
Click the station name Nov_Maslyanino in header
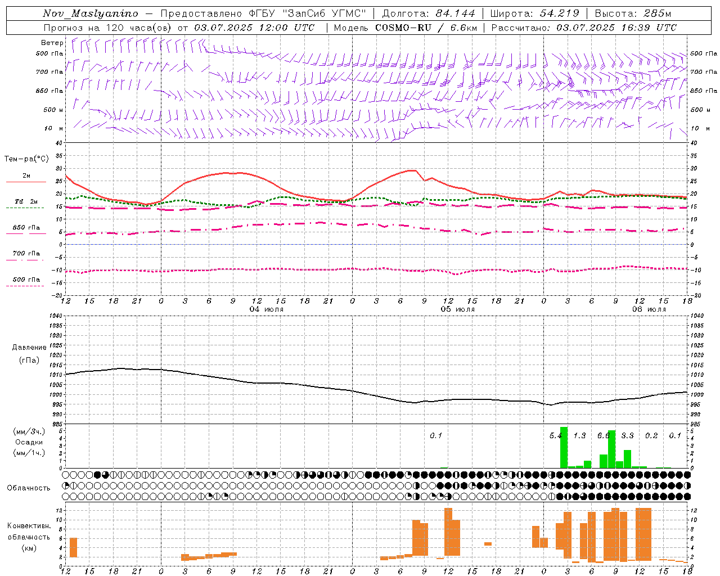(91, 13)
